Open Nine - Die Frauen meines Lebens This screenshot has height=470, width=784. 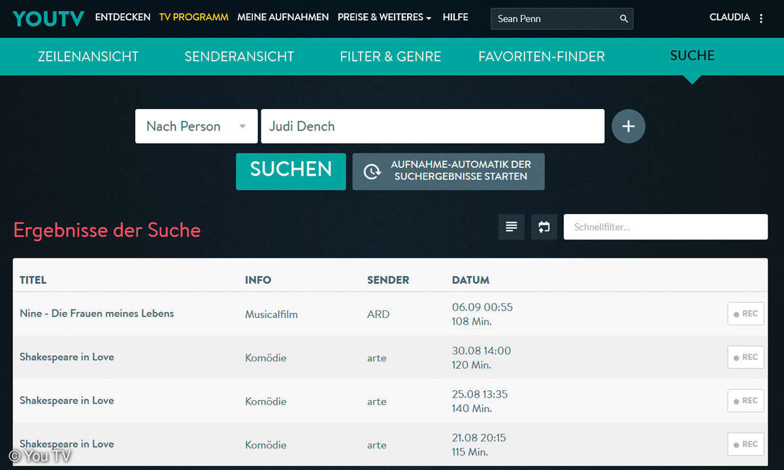[x=97, y=313]
